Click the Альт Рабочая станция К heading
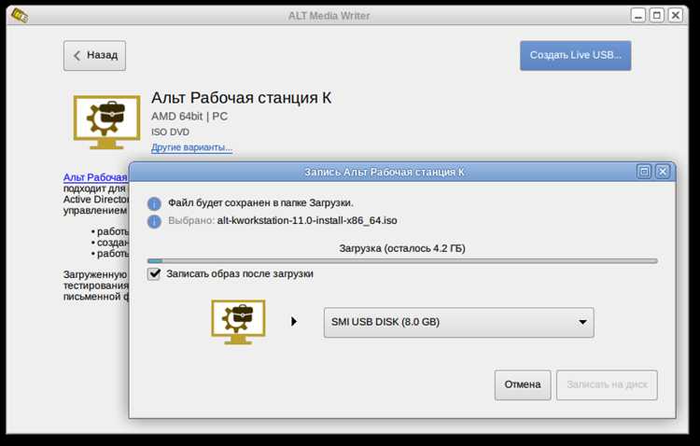700x446 pixels. [241, 98]
